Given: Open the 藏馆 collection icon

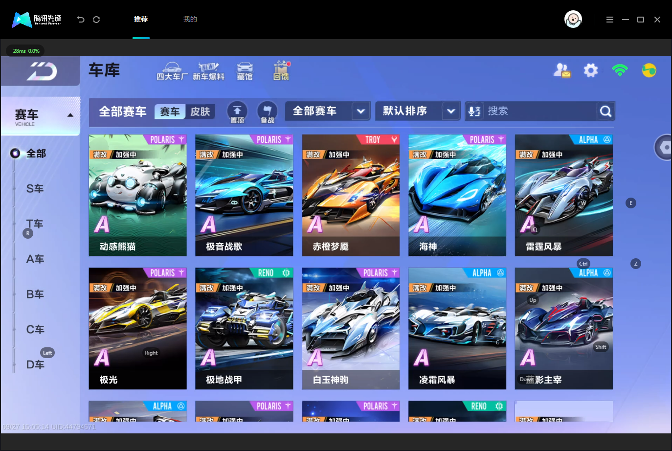Looking at the screenshot, I should point(245,71).
